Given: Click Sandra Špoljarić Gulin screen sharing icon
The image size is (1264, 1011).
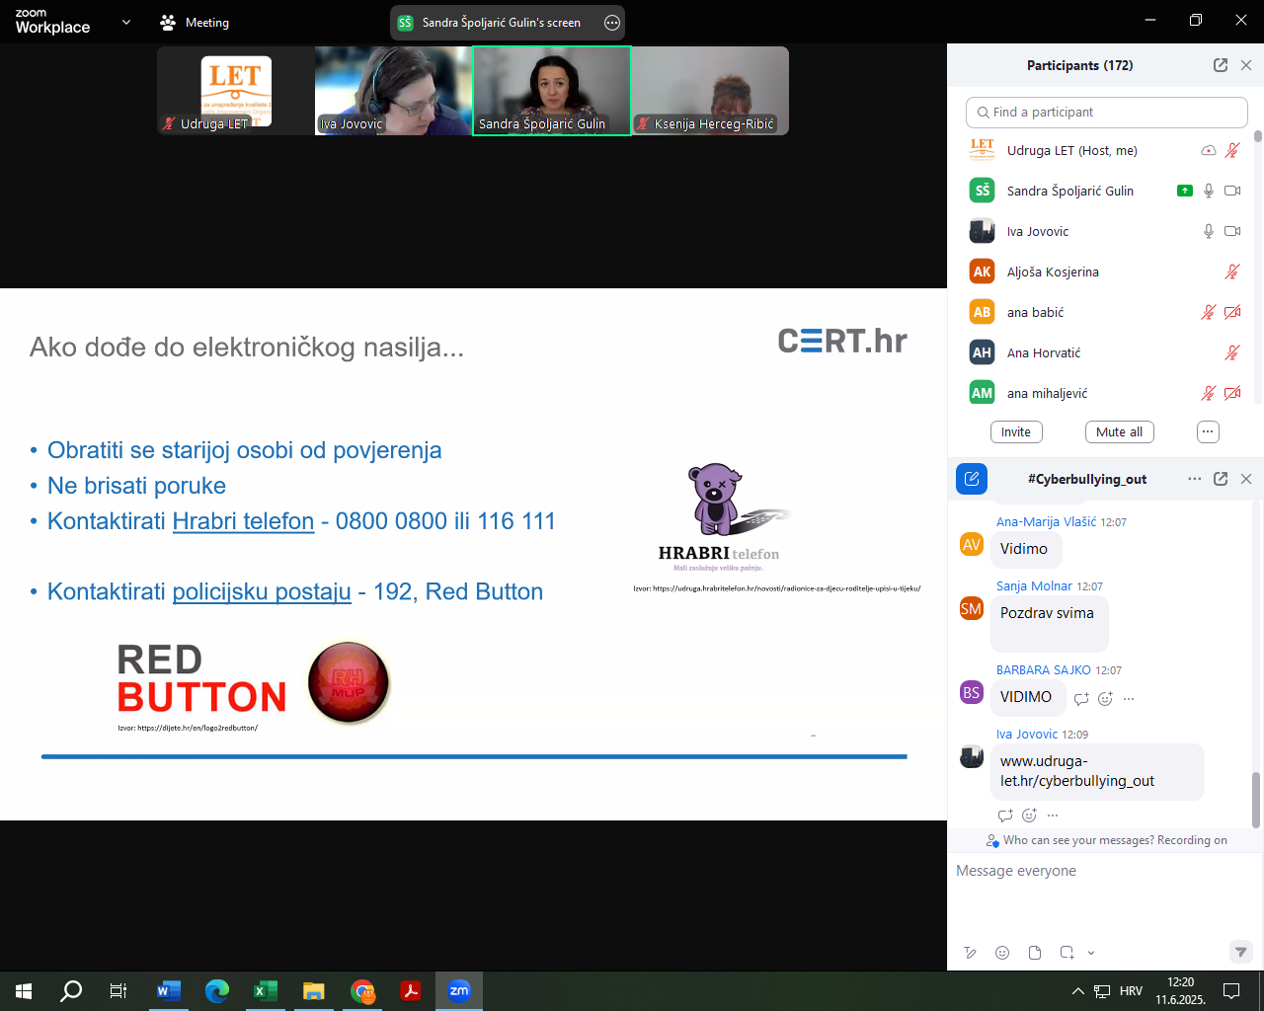Looking at the screenshot, I should [x=1185, y=191].
